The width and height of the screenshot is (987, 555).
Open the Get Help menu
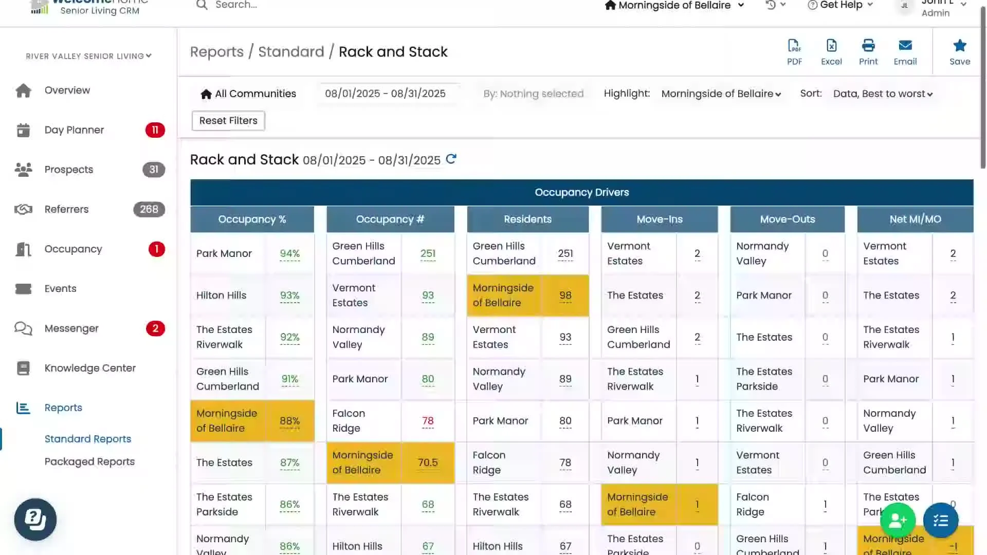[840, 5]
